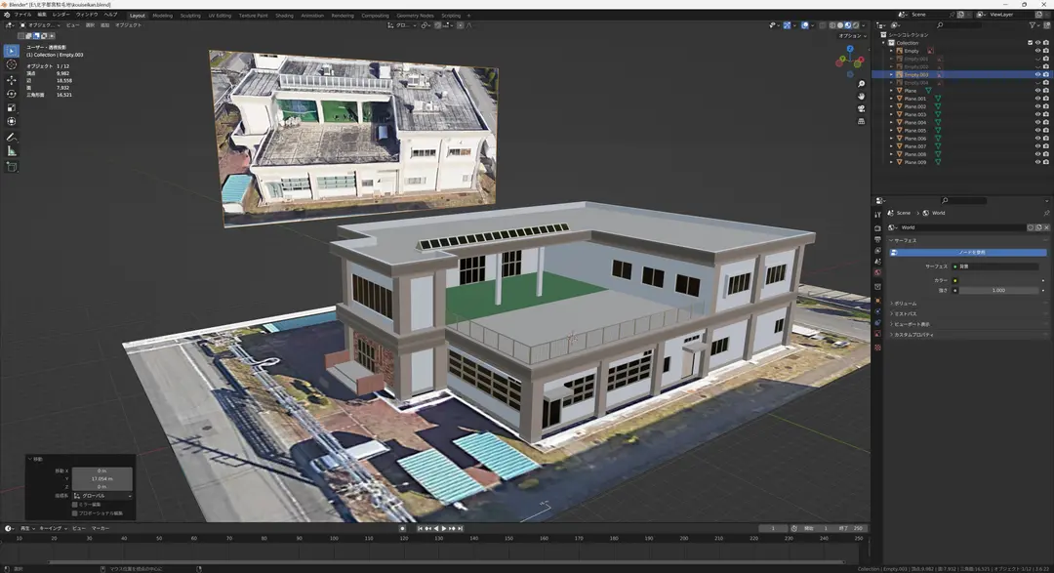Viewport: 1054px width, 573px height.
Task: Open the Output properties tab
Action: 878,239
